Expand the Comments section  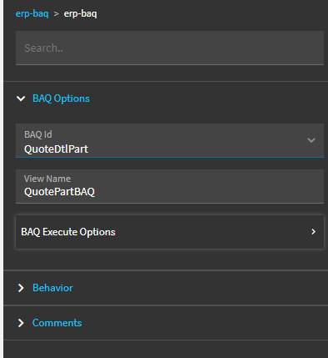[x=21, y=323]
